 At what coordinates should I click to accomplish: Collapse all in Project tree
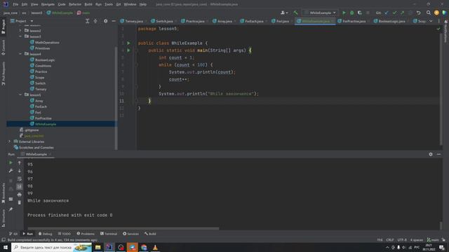click(95, 21)
